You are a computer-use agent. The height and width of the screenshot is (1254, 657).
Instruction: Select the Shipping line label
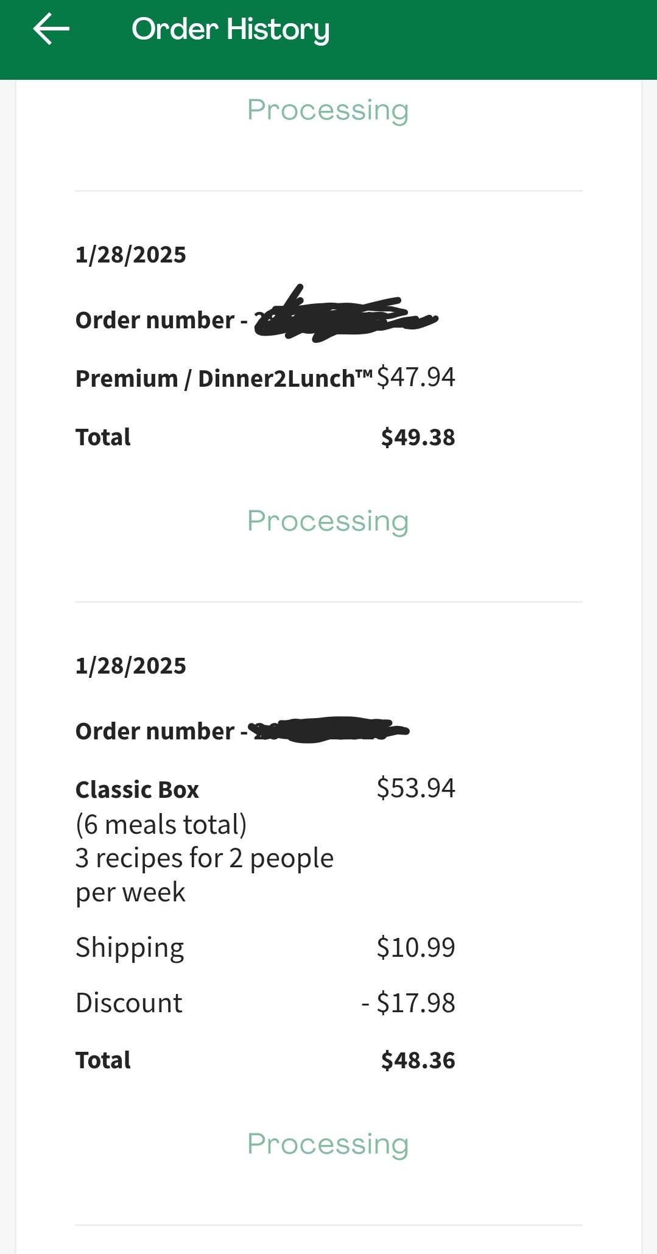coord(130,948)
